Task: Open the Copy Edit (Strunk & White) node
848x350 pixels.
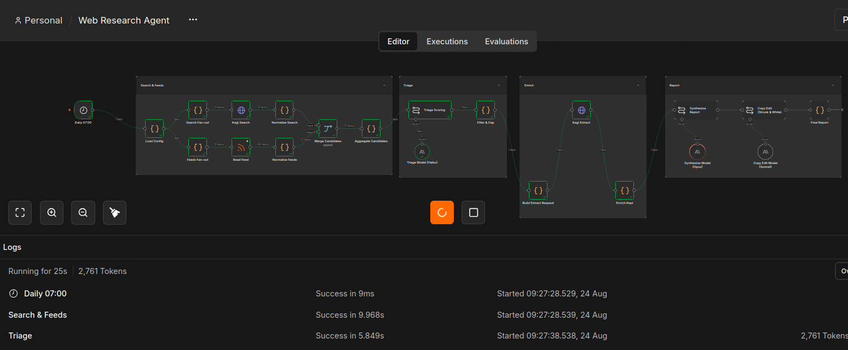Action: click(764, 110)
